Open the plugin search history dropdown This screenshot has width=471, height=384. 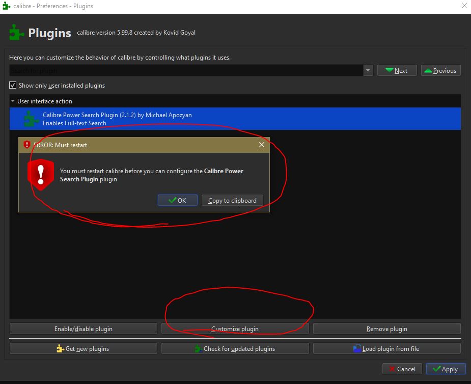(x=368, y=70)
